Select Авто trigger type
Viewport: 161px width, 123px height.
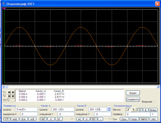click(144, 119)
